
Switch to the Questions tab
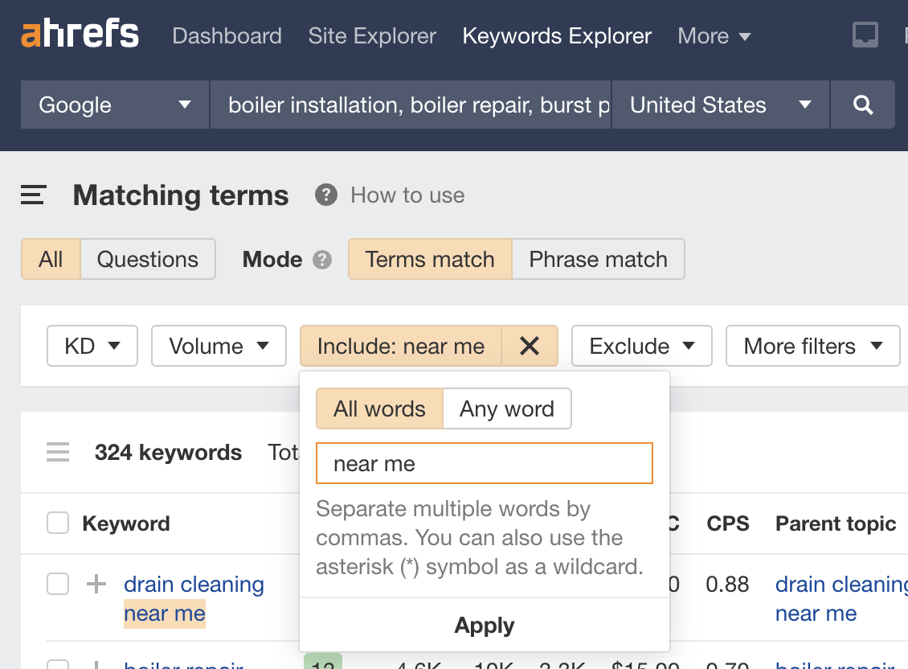pos(147,259)
